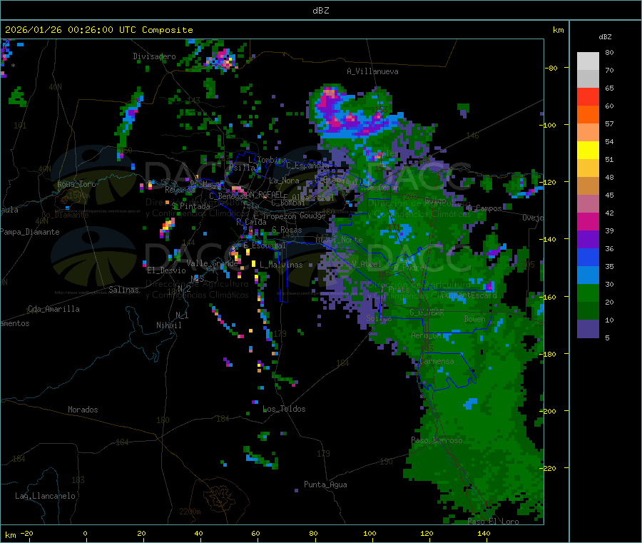This screenshot has height=543, width=642.
Task: Click the Los_Toldos map label
Action: (x=284, y=409)
